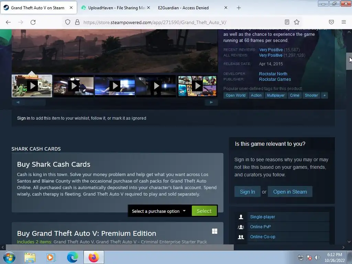Click the Single-player person icon
Viewport: 352px width, 264px height.
coord(241,217)
